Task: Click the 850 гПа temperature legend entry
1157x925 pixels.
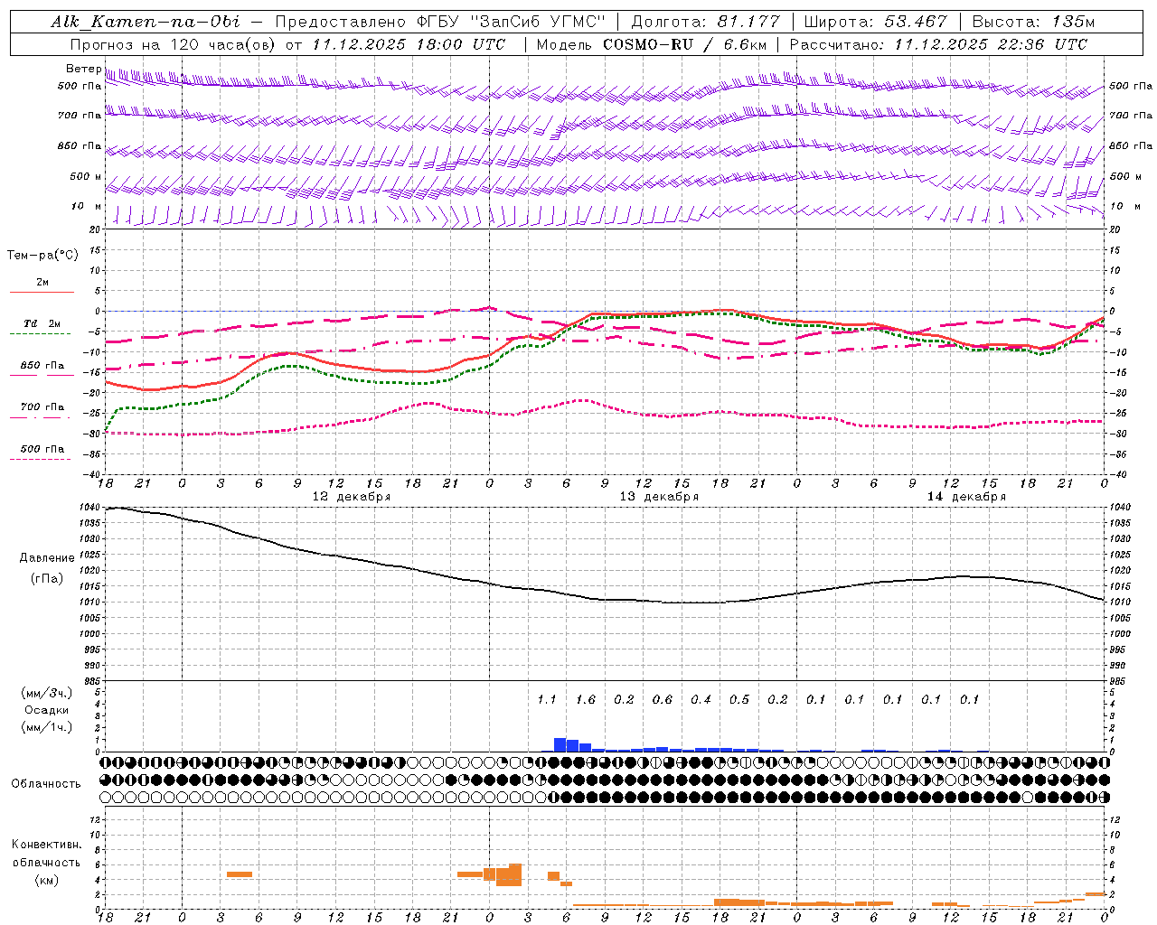Action: (x=42, y=365)
